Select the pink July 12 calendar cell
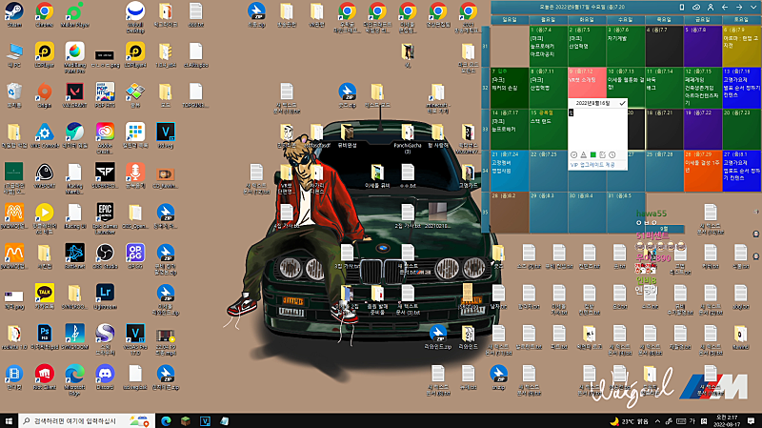The height and width of the screenshot is (428, 762). (x=585, y=81)
